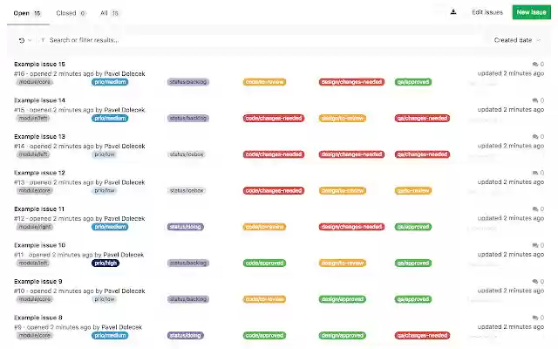
Task: Click the filter icon in search bar
Action: pyautogui.click(x=43, y=40)
